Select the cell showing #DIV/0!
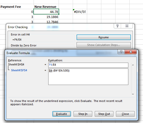This screenshot has height=123, width=143. pos(80,12)
